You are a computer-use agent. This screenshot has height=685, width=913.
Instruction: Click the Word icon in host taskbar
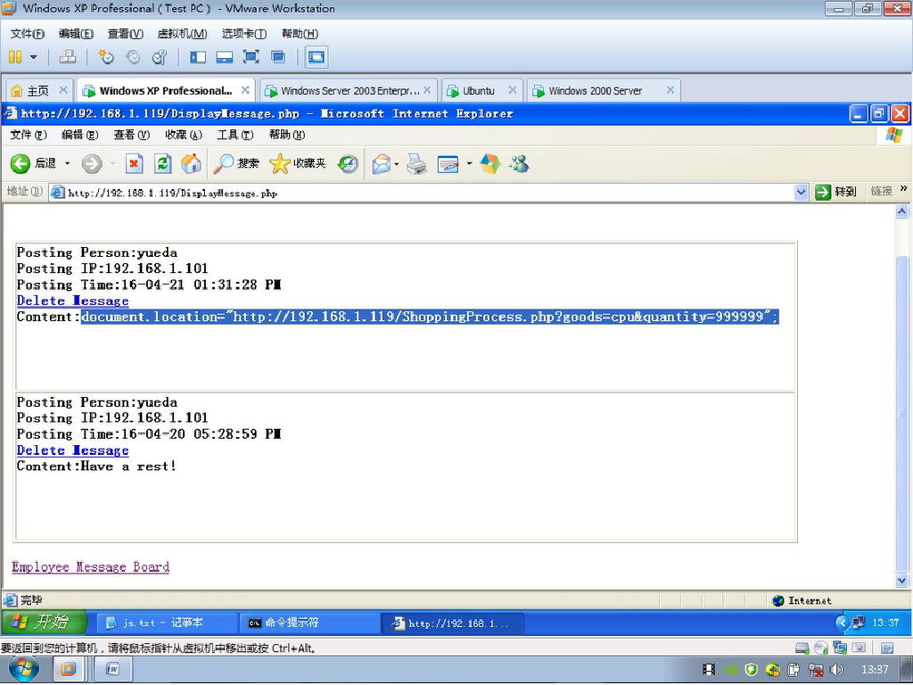pyautogui.click(x=112, y=670)
